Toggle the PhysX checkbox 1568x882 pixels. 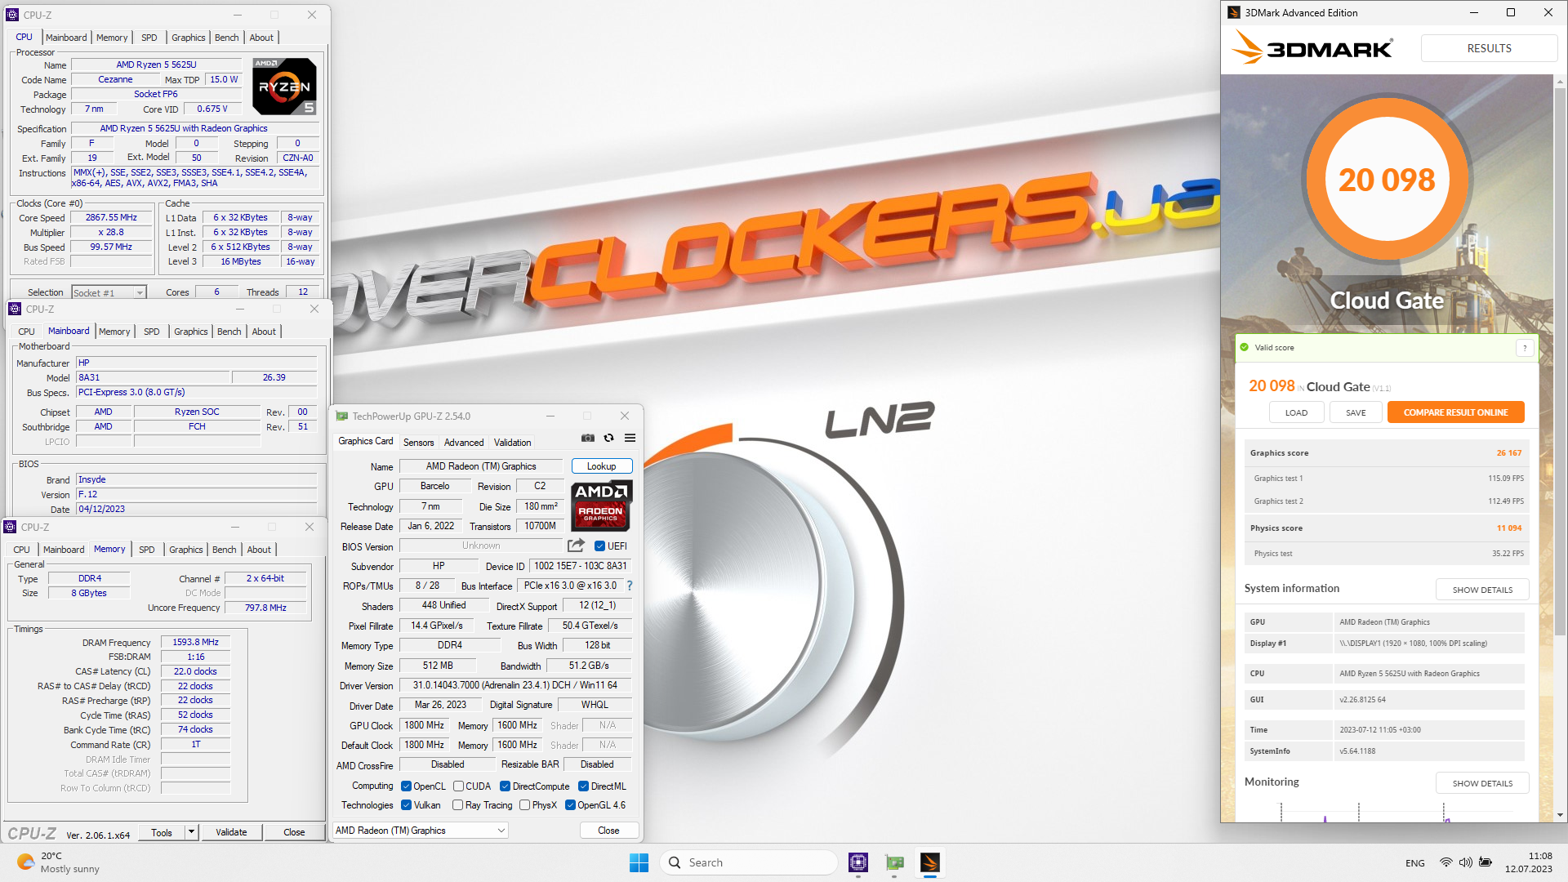click(524, 805)
